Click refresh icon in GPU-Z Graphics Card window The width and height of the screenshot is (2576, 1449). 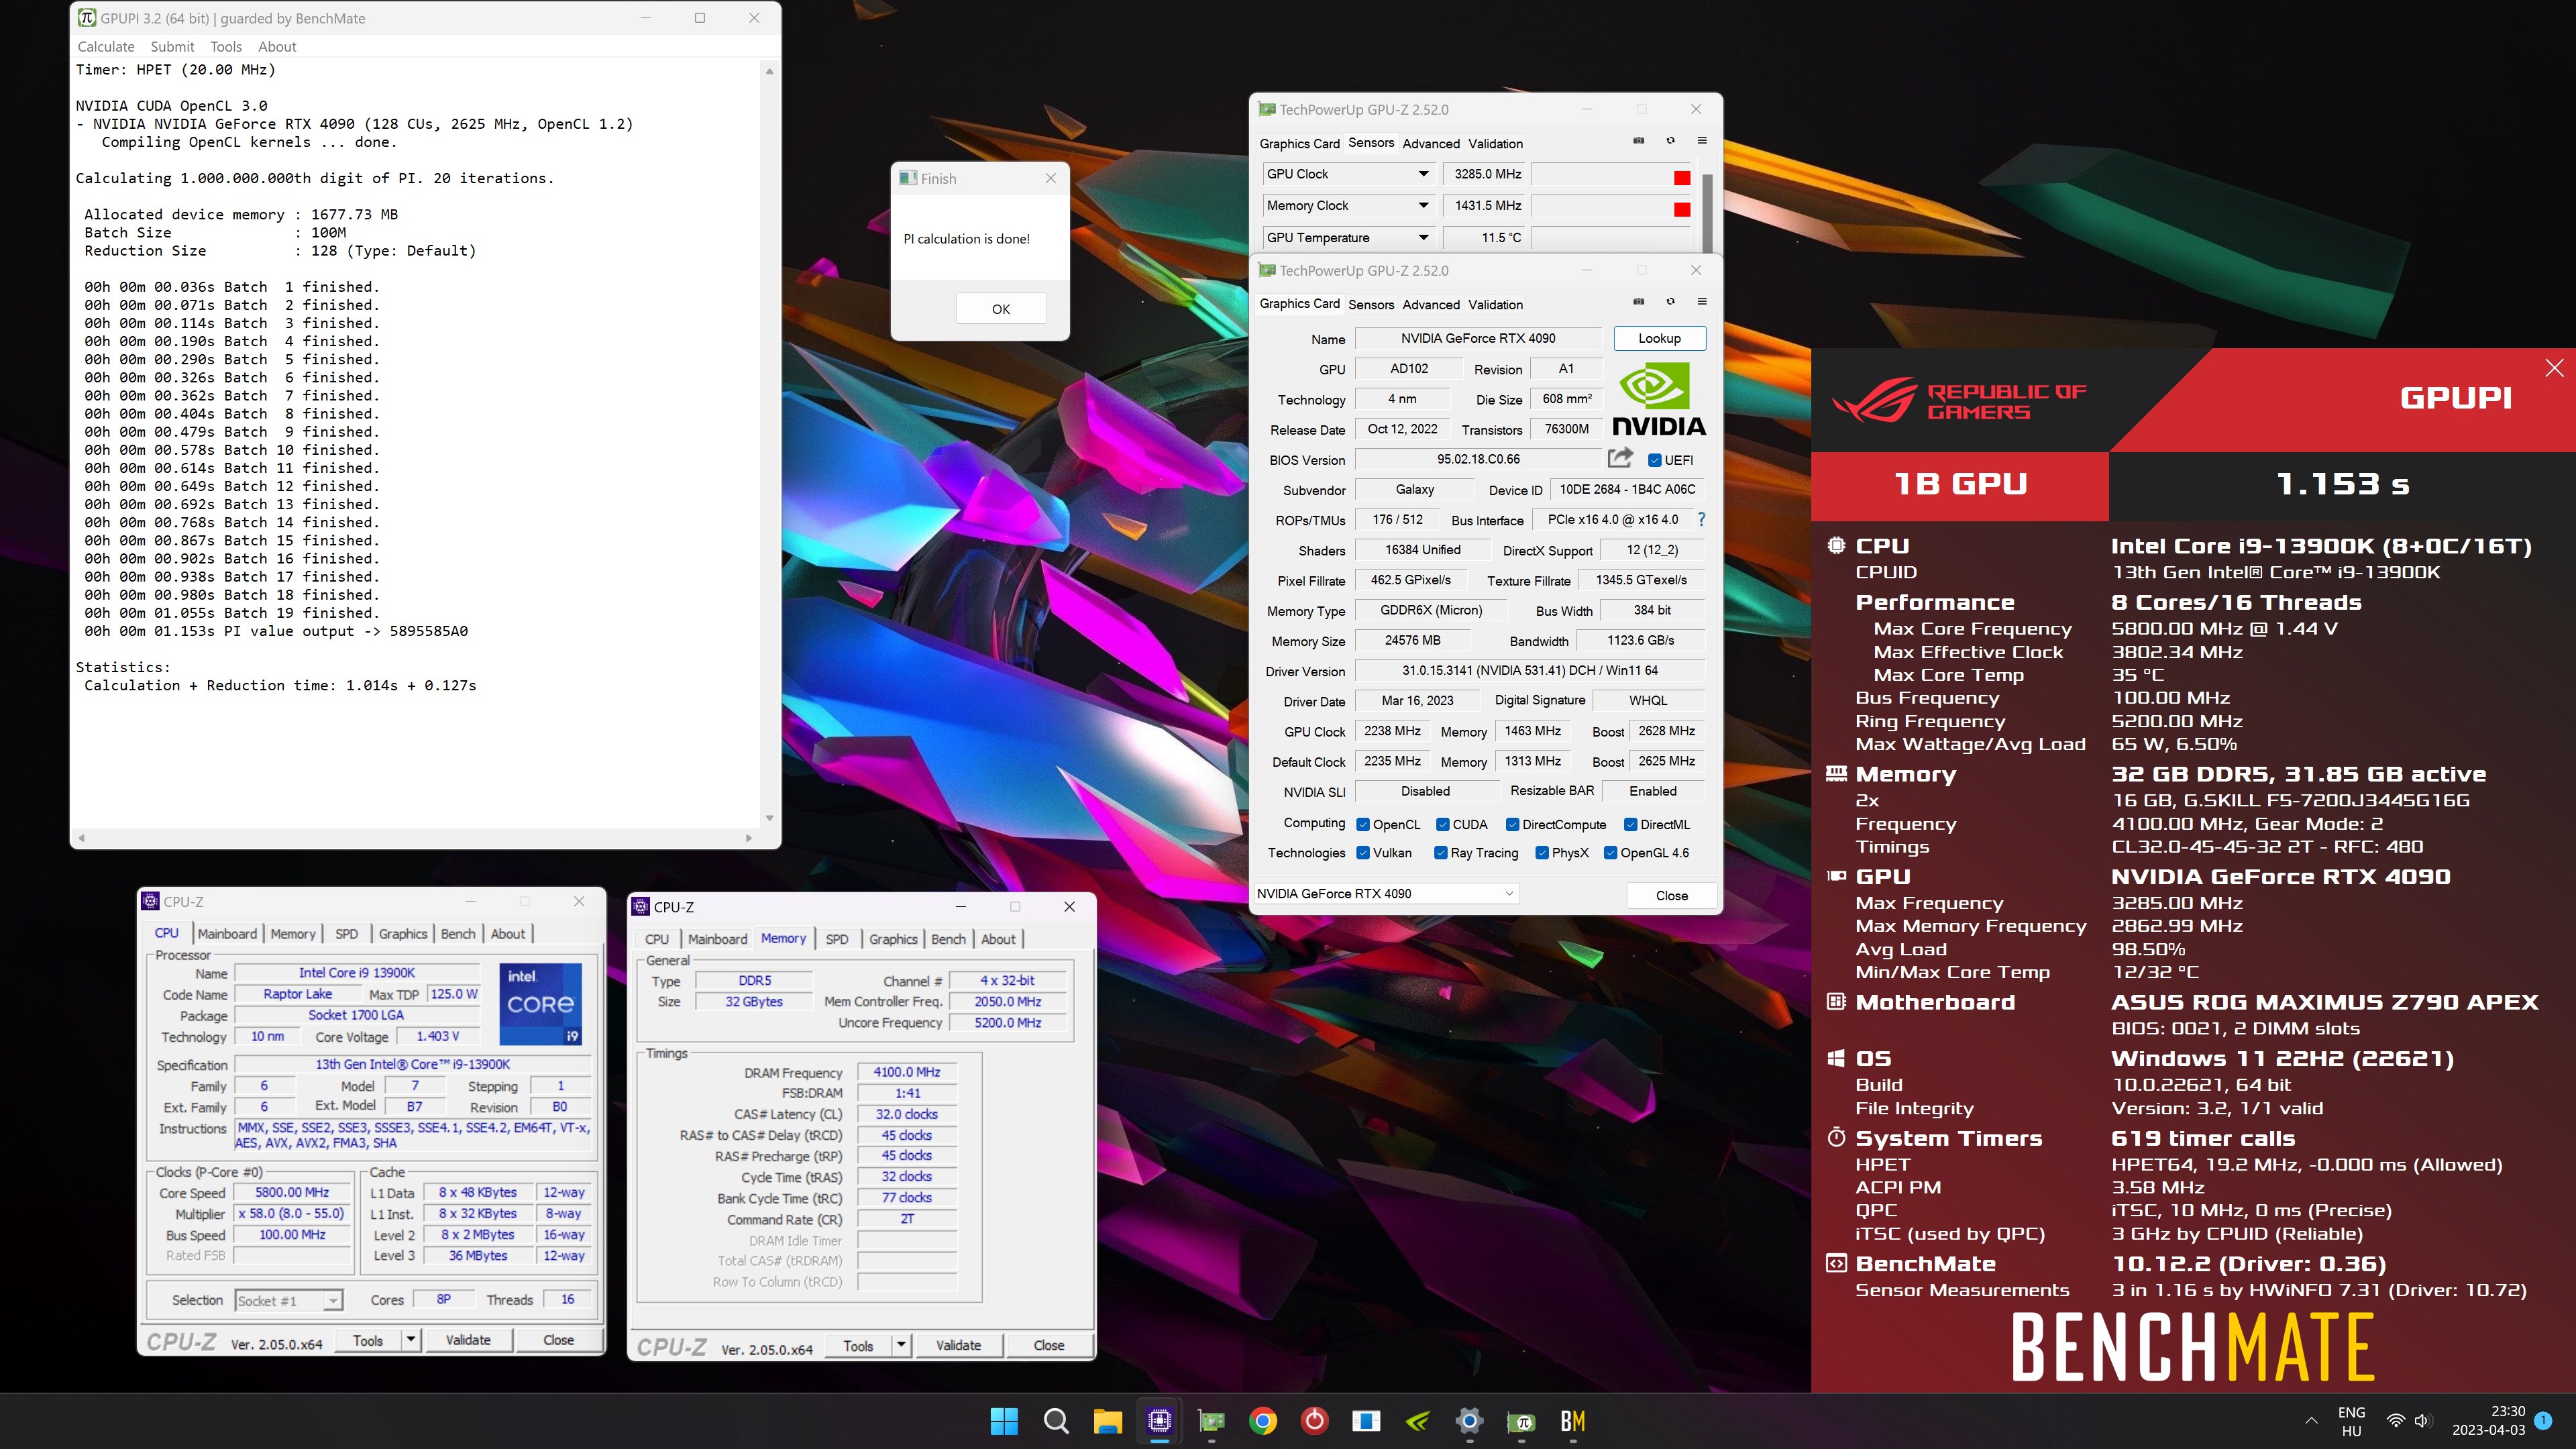1670,302
